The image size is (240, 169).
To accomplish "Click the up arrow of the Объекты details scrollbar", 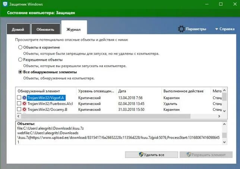I will click(224, 124).
